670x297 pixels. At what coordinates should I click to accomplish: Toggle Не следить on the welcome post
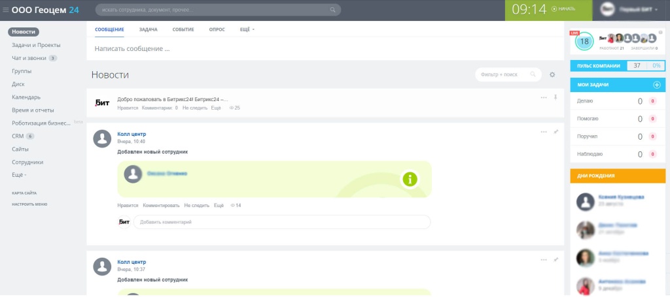click(x=194, y=108)
